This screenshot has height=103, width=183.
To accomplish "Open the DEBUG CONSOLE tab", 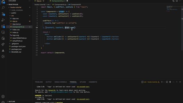I will [61, 82].
